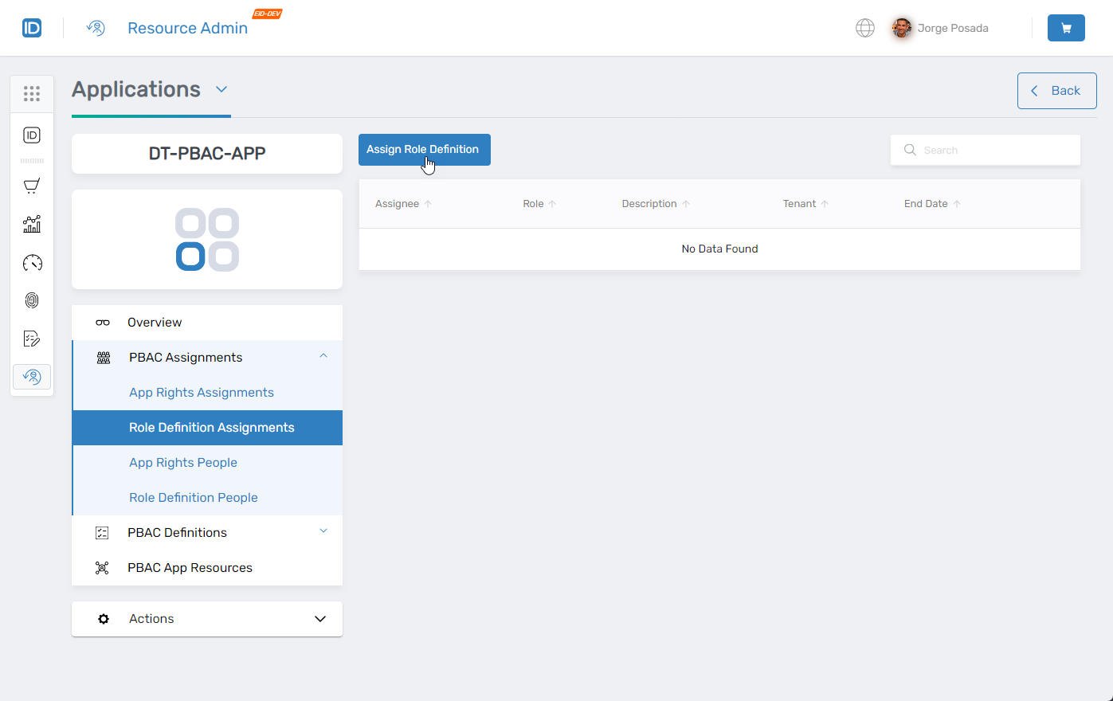Select the checklist document icon in sidebar
Screen dimensions: 1113x701
[32, 339]
